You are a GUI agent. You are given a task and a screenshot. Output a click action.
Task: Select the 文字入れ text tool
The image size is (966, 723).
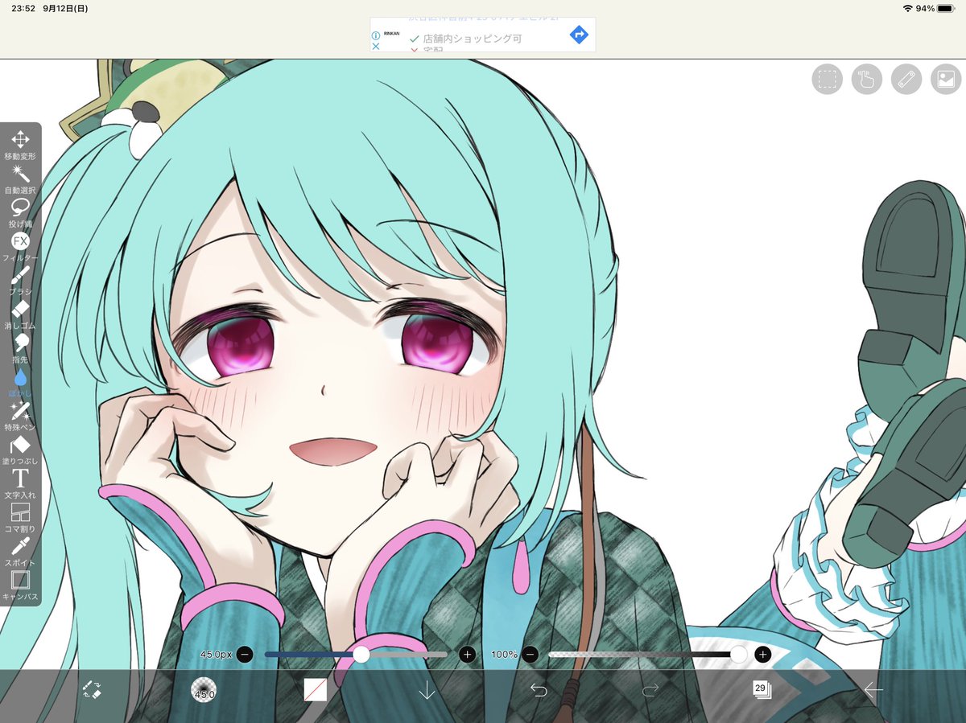tap(20, 484)
